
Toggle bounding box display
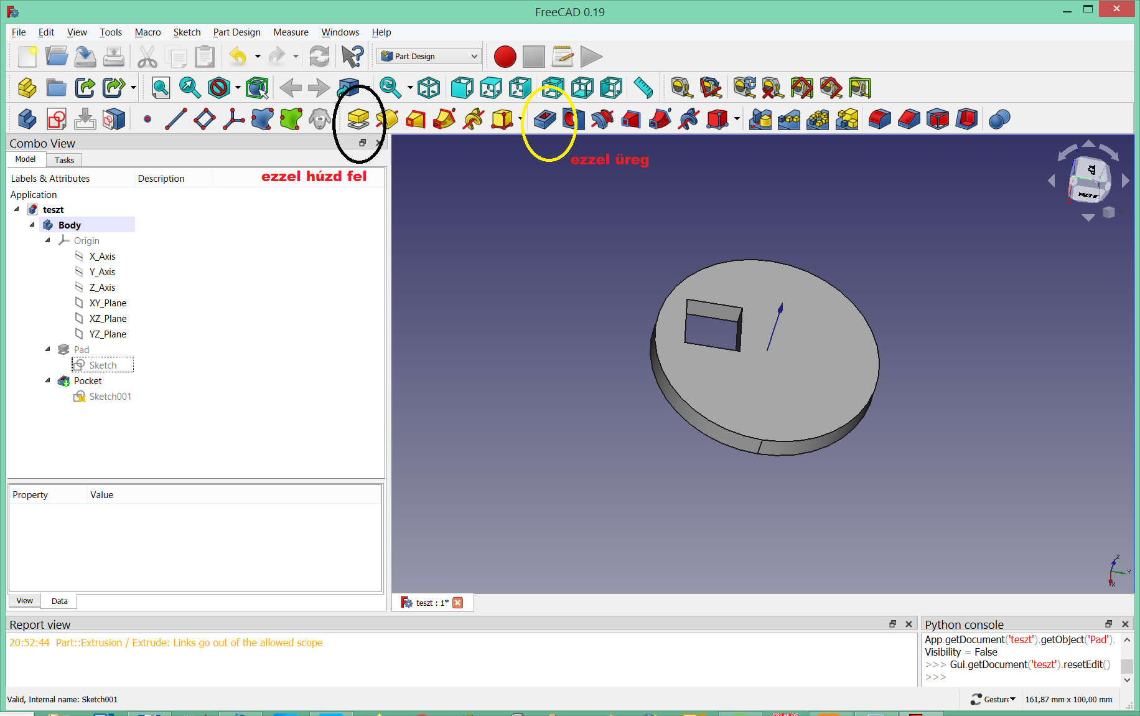click(x=257, y=88)
